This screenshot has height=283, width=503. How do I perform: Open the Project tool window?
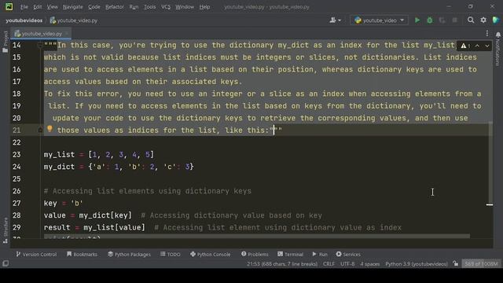(x=6, y=42)
